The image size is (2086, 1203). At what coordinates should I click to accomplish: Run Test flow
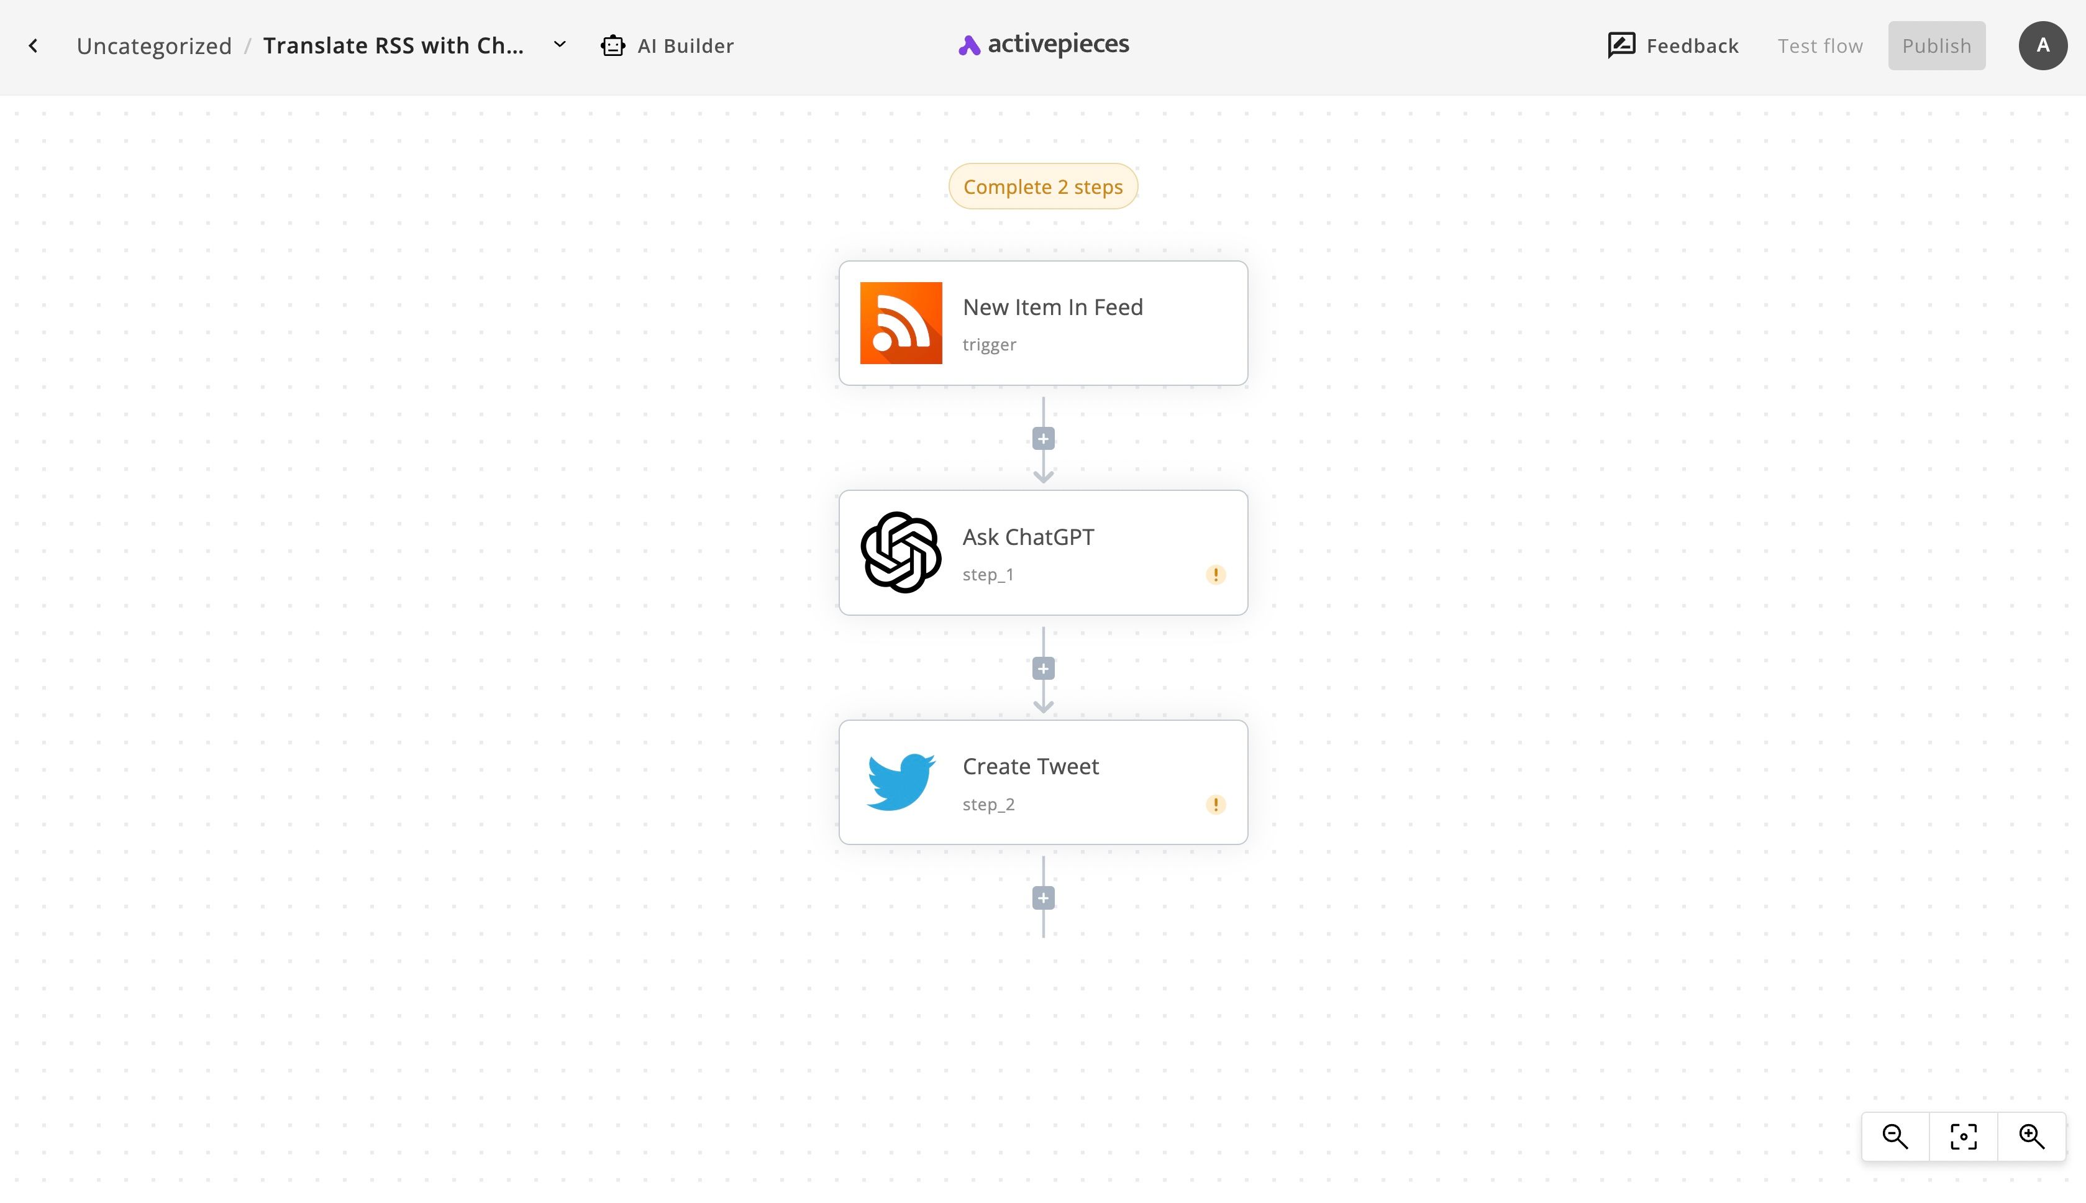[1820, 46]
